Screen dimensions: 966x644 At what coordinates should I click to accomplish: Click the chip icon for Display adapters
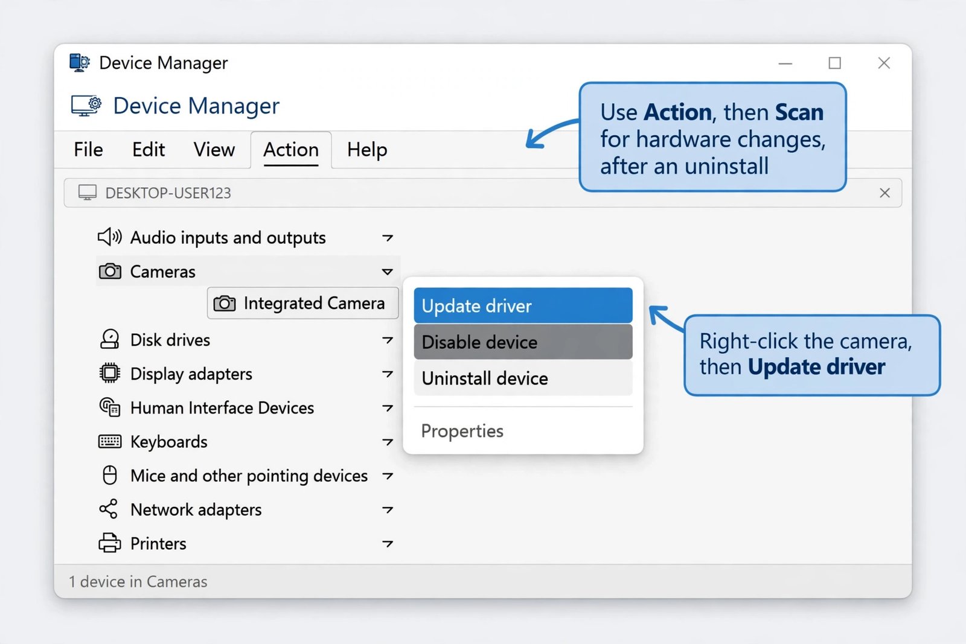[109, 373]
